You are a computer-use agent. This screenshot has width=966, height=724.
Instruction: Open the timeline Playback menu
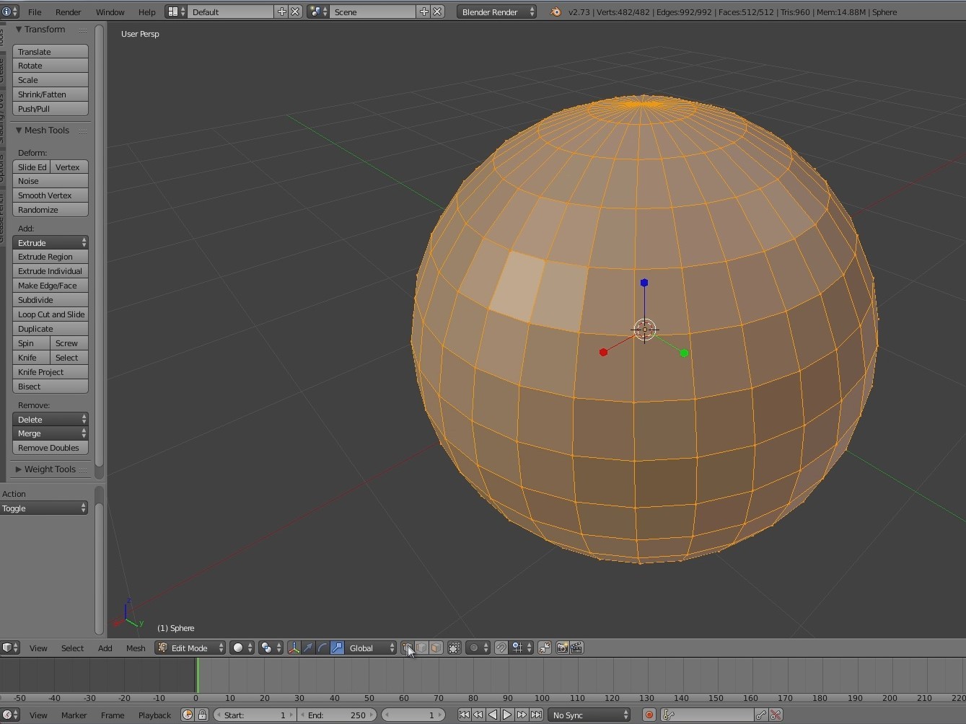tap(154, 715)
